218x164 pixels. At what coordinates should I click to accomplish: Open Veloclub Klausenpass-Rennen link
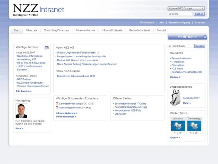(33, 86)
